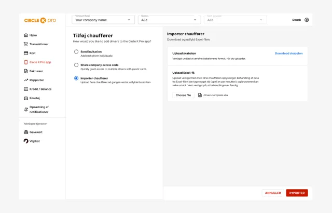The height and width of the screenshot is (213, 332).
Task: Open the Hjem home icon
Action: pyautogui.click(x=26, y=35)
